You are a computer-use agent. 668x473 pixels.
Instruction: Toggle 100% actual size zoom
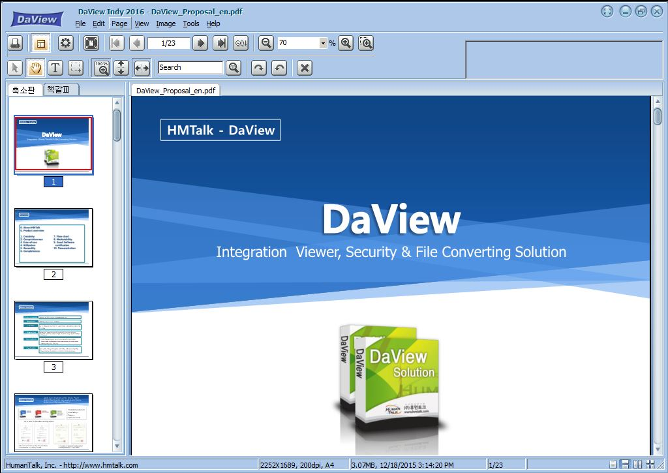[x=102, y=68]
